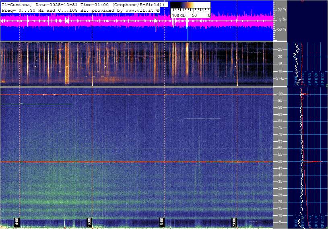Click the I1-Cumiana date and time header text
328x229 pixels.
tap(83, 4)
